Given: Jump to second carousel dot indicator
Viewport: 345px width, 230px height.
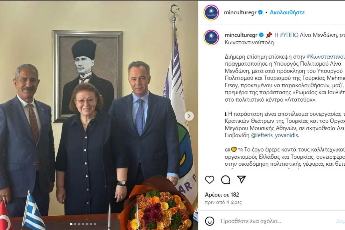Looking at the screenshot, I should pyautogui.click(x=75, y=224).
